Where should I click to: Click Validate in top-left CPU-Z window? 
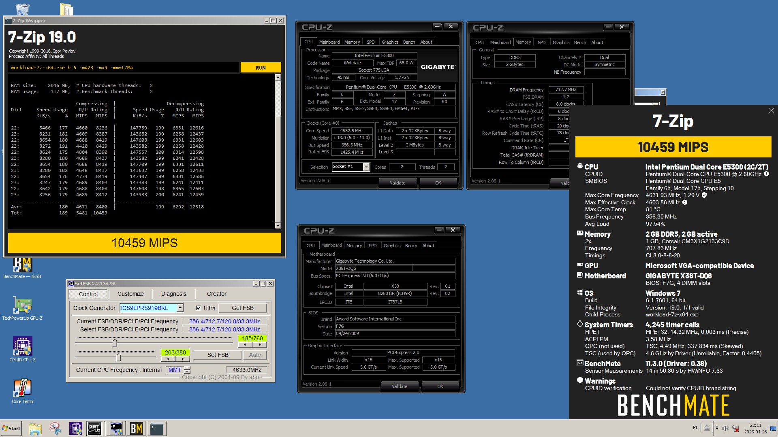click(x=398, y=183)
